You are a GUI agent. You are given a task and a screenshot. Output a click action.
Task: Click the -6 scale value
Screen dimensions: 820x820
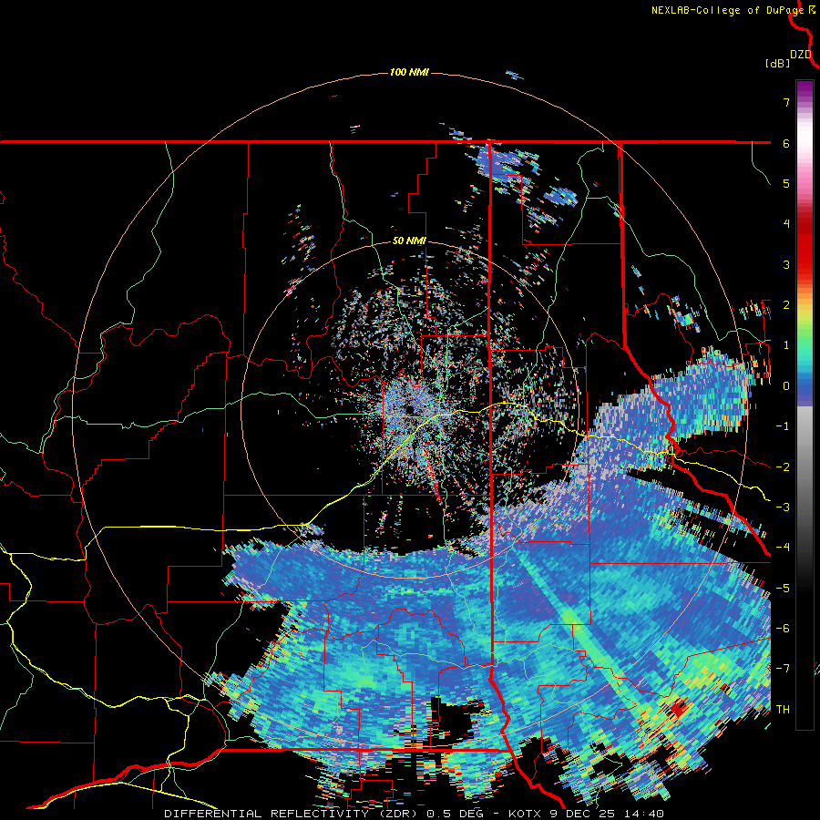tap(783, 629)
